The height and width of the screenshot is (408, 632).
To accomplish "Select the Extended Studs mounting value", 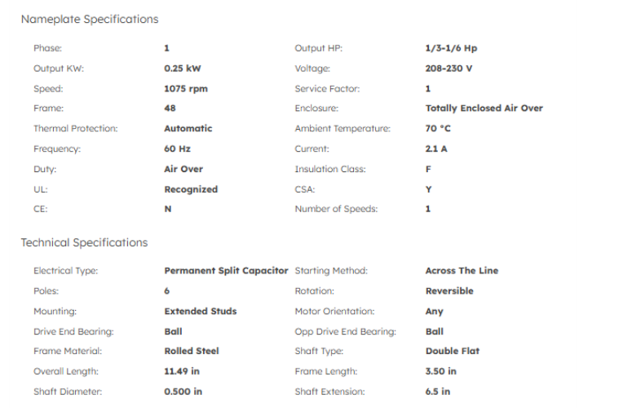I will (x=201, y=311).
